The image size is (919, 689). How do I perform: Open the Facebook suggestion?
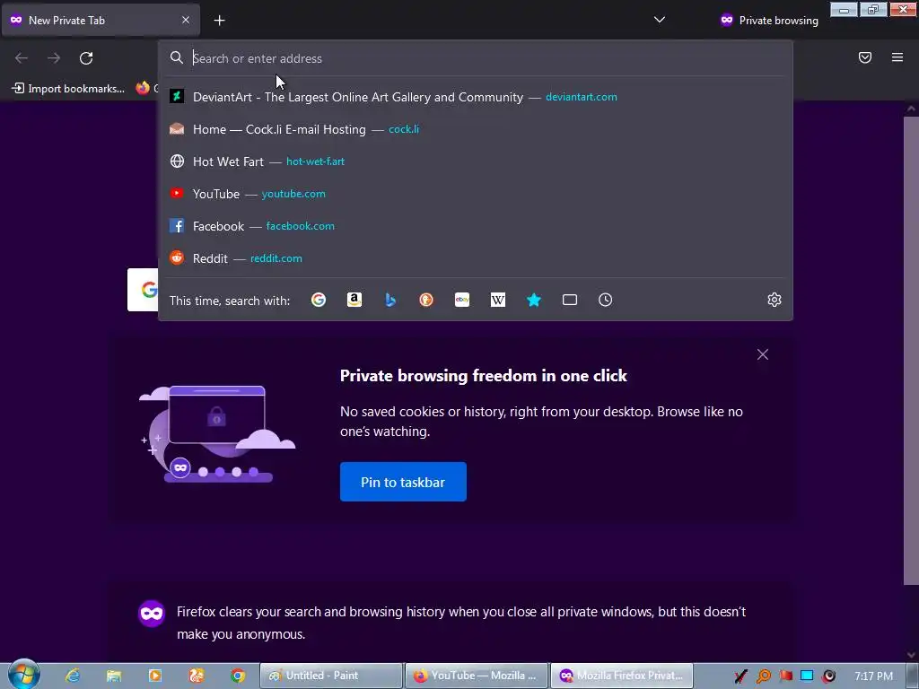tap(476, 225)
